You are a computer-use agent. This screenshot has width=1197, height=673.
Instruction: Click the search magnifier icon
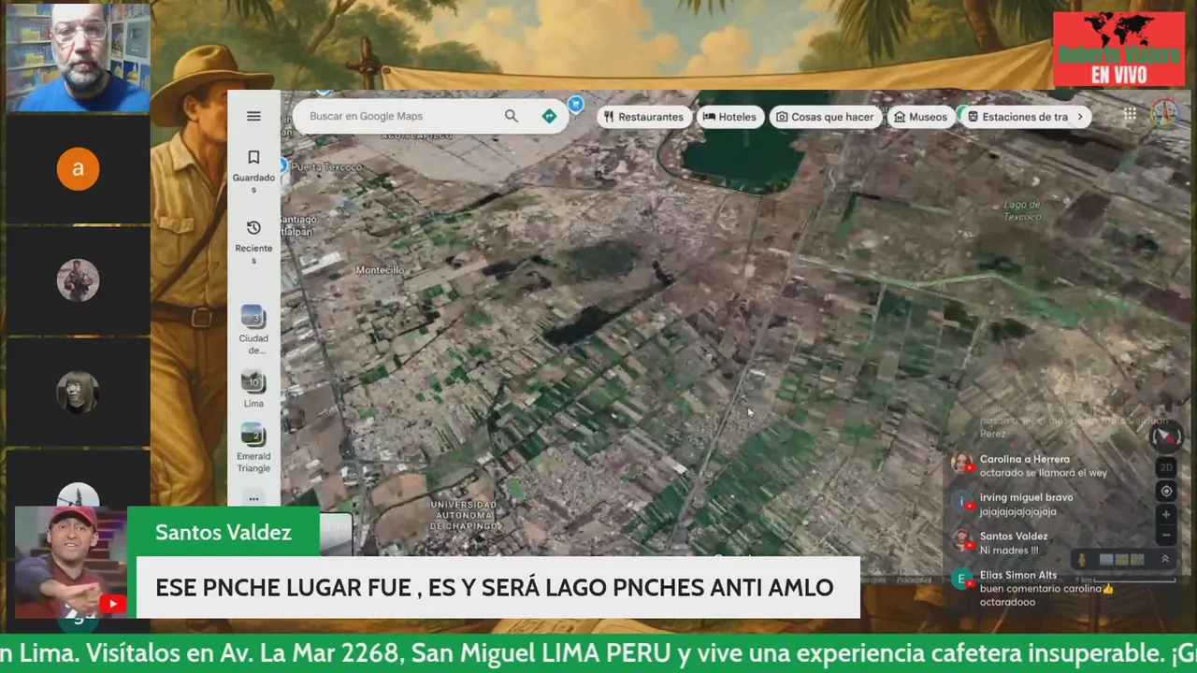pos(511,116)
